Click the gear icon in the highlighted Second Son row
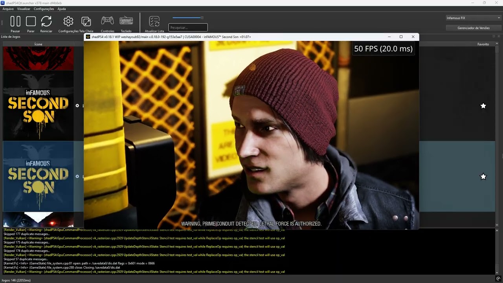The width and height of the screenshot is (503, 283). 77,176
